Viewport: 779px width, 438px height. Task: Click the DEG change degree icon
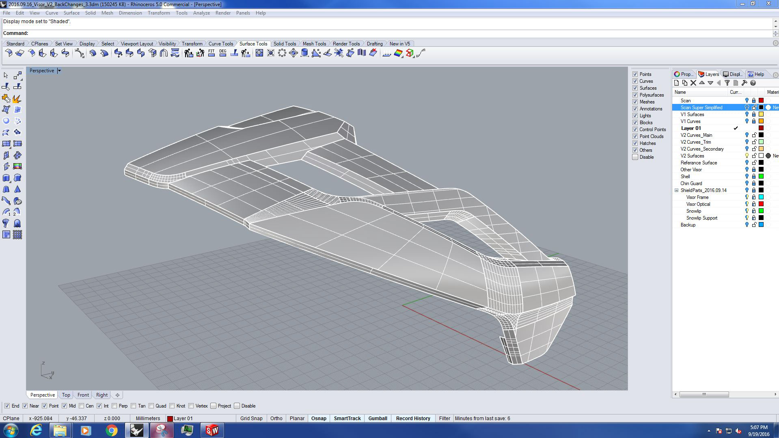(222, 53)
